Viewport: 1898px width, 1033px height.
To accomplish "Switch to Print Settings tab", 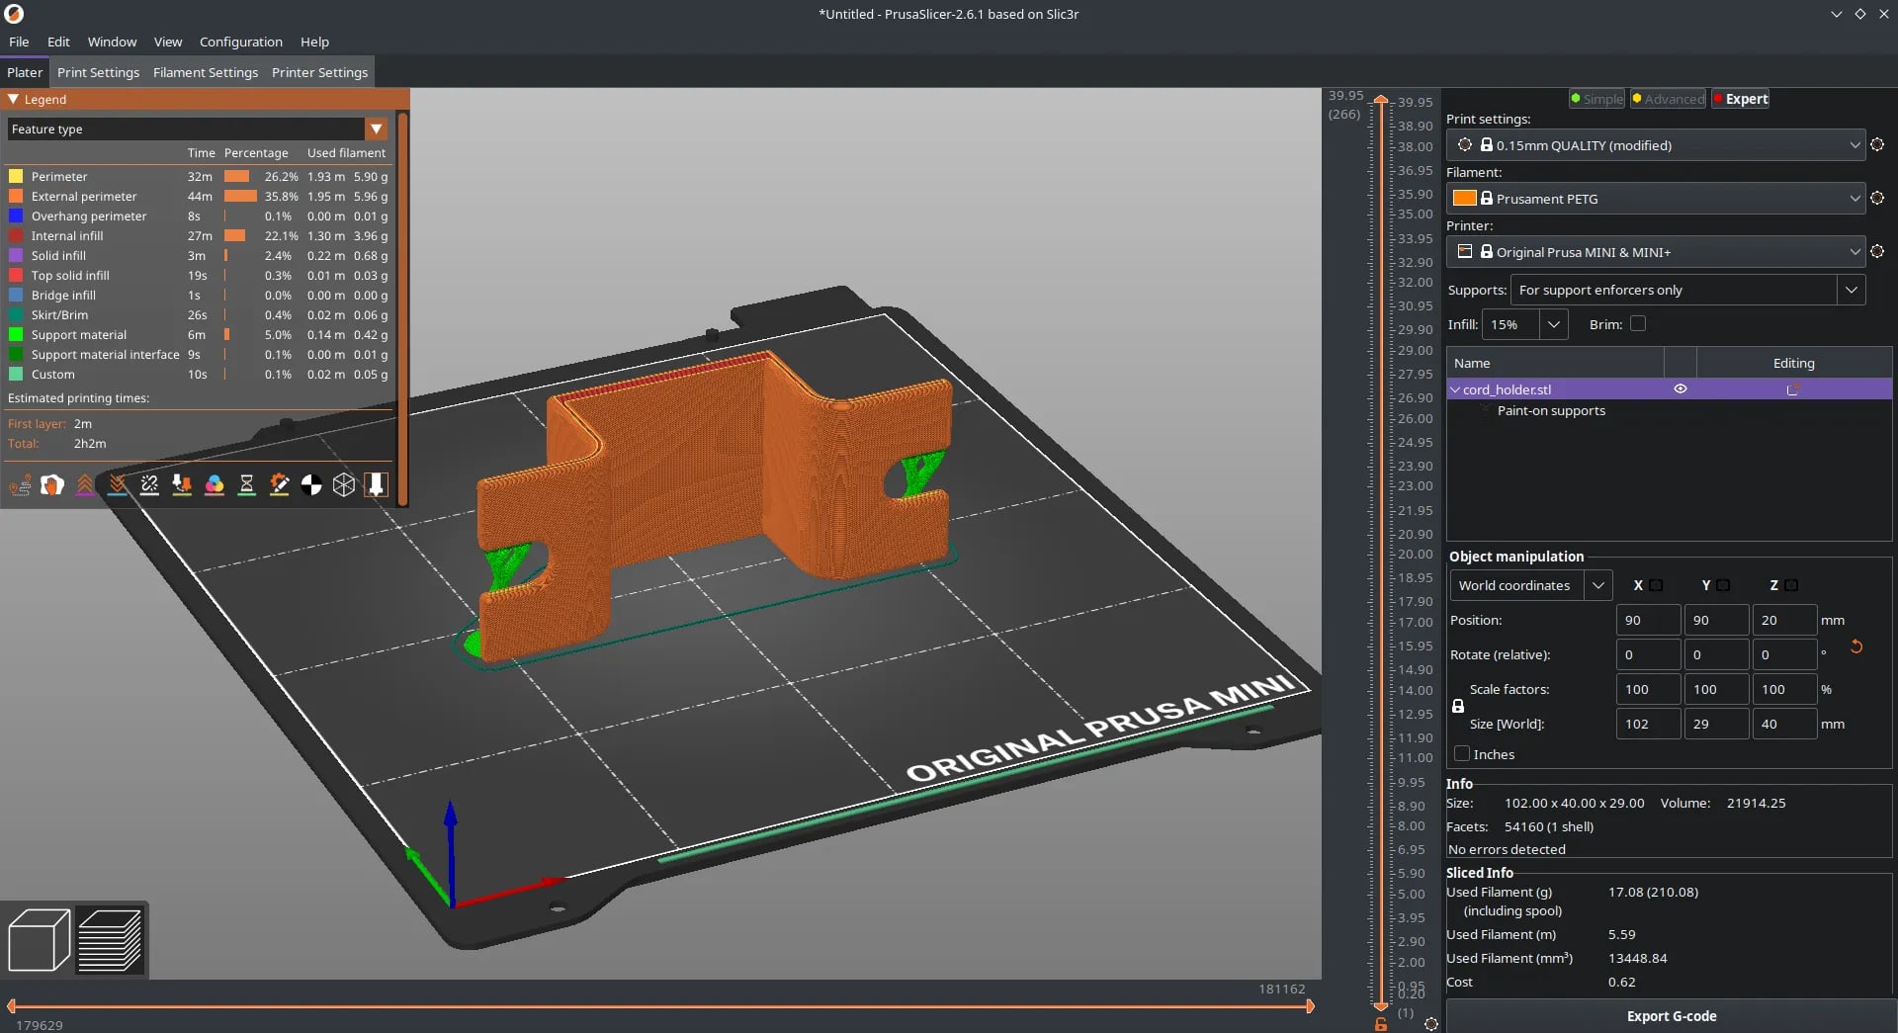I will pos(98,72).
